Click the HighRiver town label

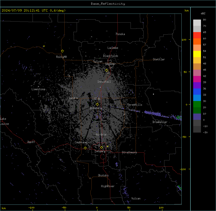point(108,186)
